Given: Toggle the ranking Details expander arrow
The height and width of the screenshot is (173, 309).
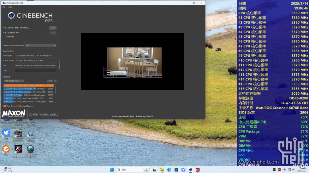Looking at the screenshot, I should click(55, 81).
